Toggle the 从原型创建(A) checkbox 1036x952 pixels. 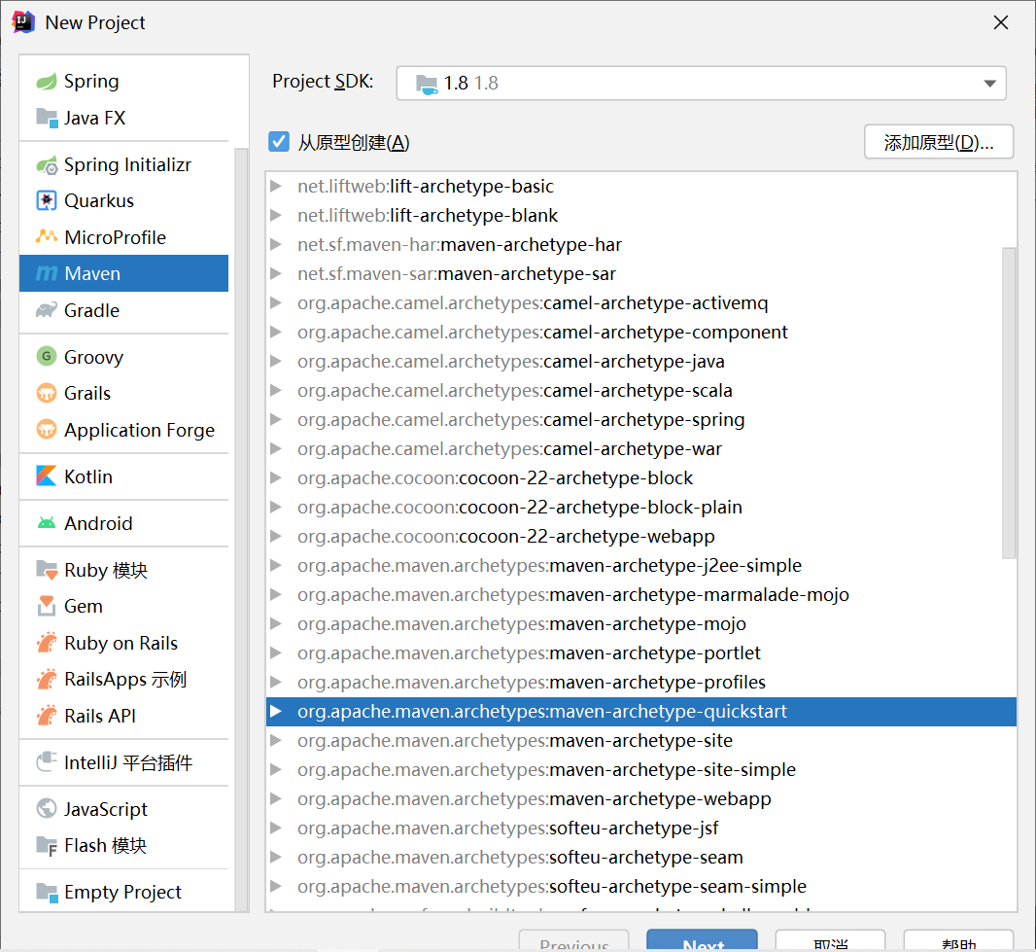pyautogui.click(x=279, y=141)
